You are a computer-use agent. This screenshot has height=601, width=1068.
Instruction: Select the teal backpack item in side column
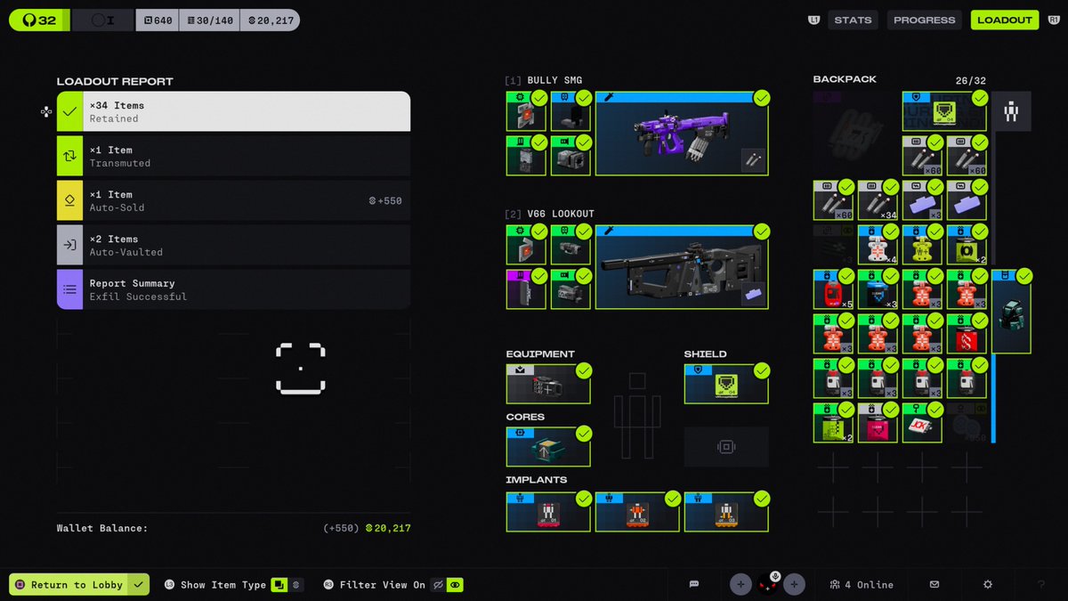1011,312
